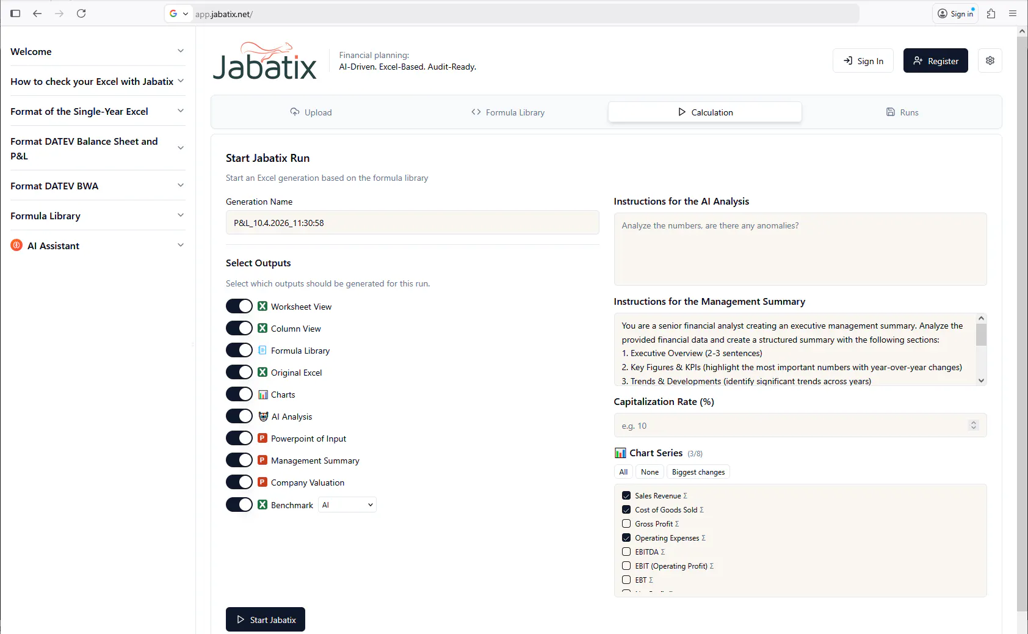Uncheck Operating Expenses chart series
The width and height of the screenshot is (1028, 634).
(x=626, y=537)
